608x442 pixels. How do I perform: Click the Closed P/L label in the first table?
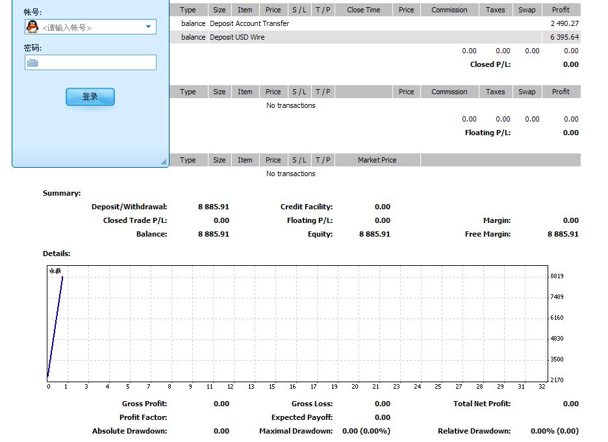[x=490, y=64]
